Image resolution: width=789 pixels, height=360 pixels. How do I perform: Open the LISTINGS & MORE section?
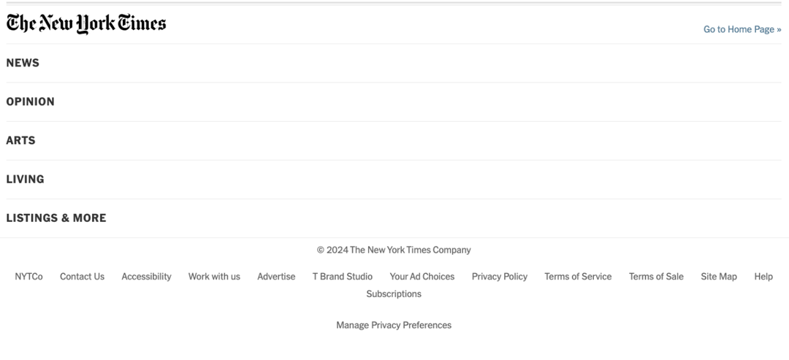click(x=56, y=218)
